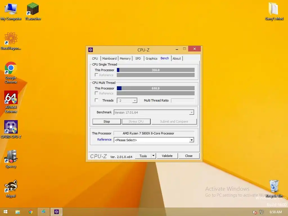Launch Speccy from desktop
The image size is (288, 216).
[x=11, y=159]
